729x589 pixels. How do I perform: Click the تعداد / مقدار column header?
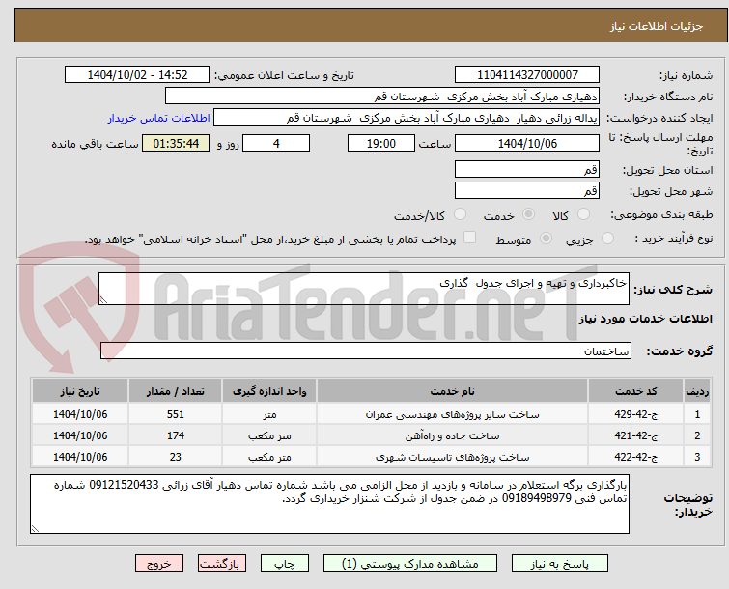point(176,391)
